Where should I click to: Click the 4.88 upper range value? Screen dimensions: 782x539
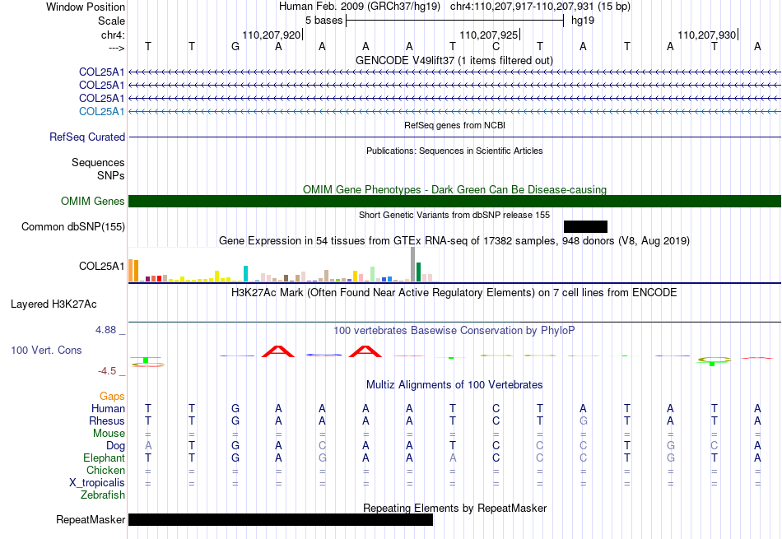point(105,330)
